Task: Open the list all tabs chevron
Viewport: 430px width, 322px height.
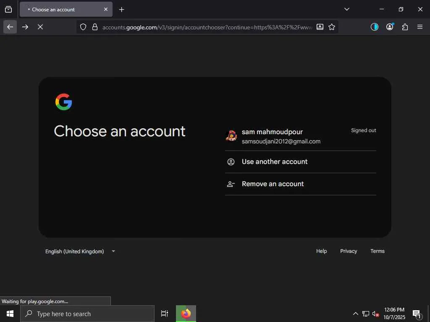Action: 346,9
